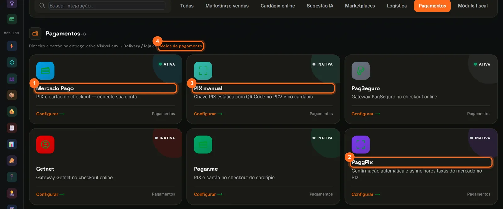Open the cyan cube module in sidebar

click(x=12, y=62)
